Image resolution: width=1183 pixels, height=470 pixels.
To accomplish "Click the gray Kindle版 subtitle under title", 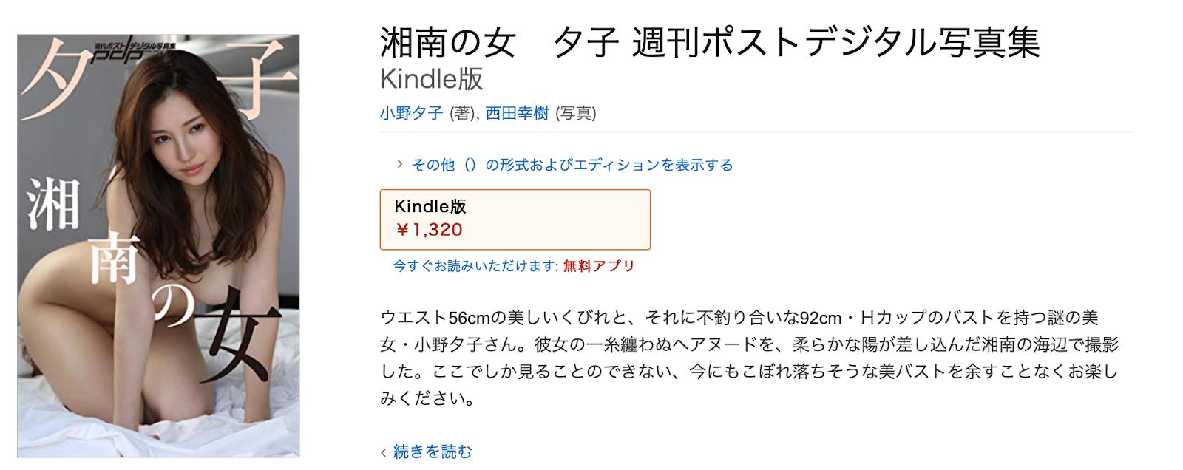I will (x=431, y=79).
